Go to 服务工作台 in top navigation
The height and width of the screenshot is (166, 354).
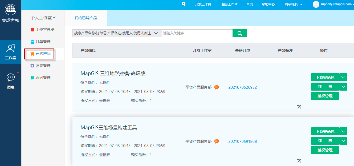tap(230, 4)
